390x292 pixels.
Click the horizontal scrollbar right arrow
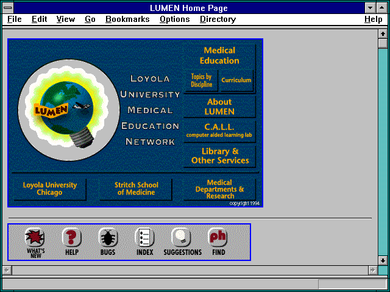(373, 270)
